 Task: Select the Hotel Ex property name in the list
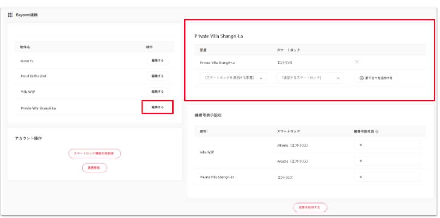tap(27, 61)
